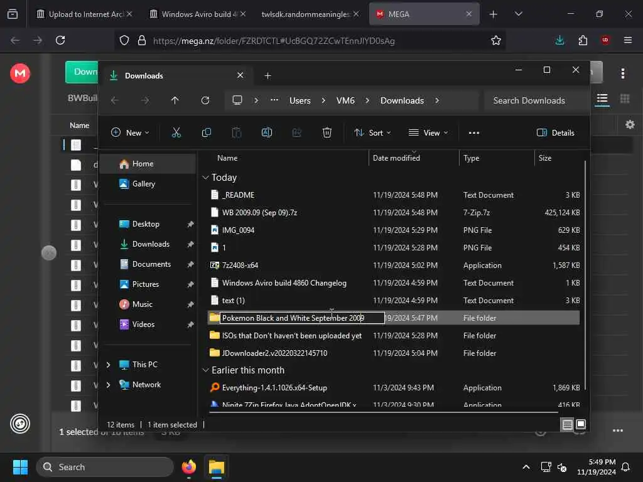The width and height of the screenshot is (643, 482).
Task: Open the New item dropdown
Action: coord(130,133)
